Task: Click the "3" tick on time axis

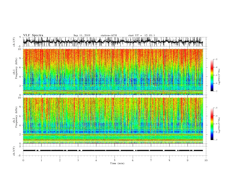Action: 78,160
